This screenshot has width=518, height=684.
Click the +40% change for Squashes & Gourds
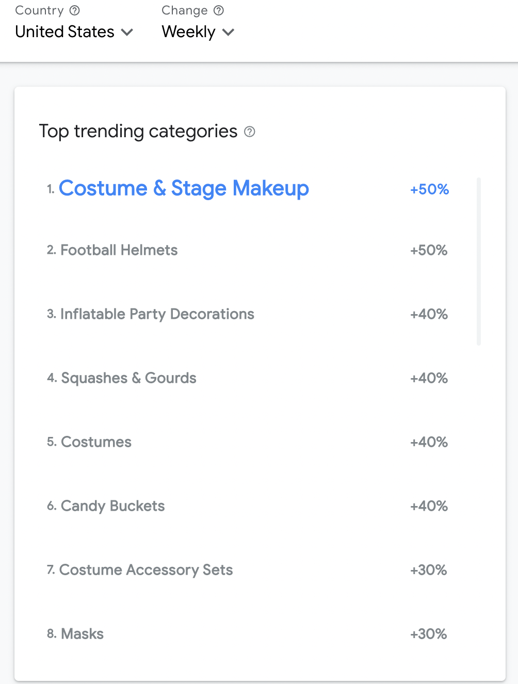coord(429,378)
